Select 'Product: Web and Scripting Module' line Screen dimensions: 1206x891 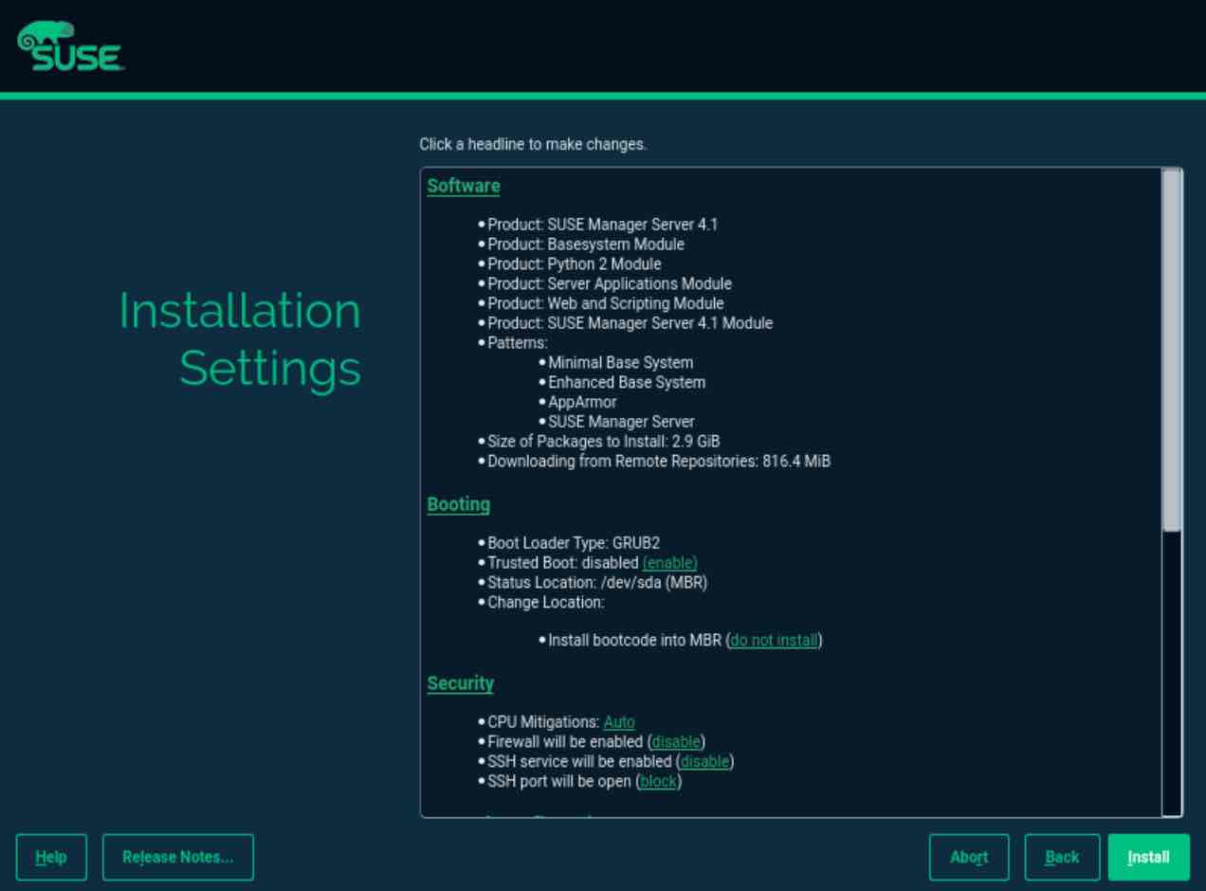(606, 303)
